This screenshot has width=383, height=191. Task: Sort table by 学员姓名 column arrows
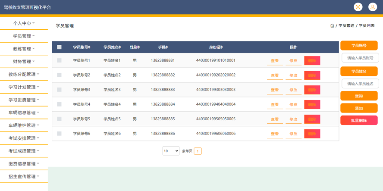pos(120,47)
